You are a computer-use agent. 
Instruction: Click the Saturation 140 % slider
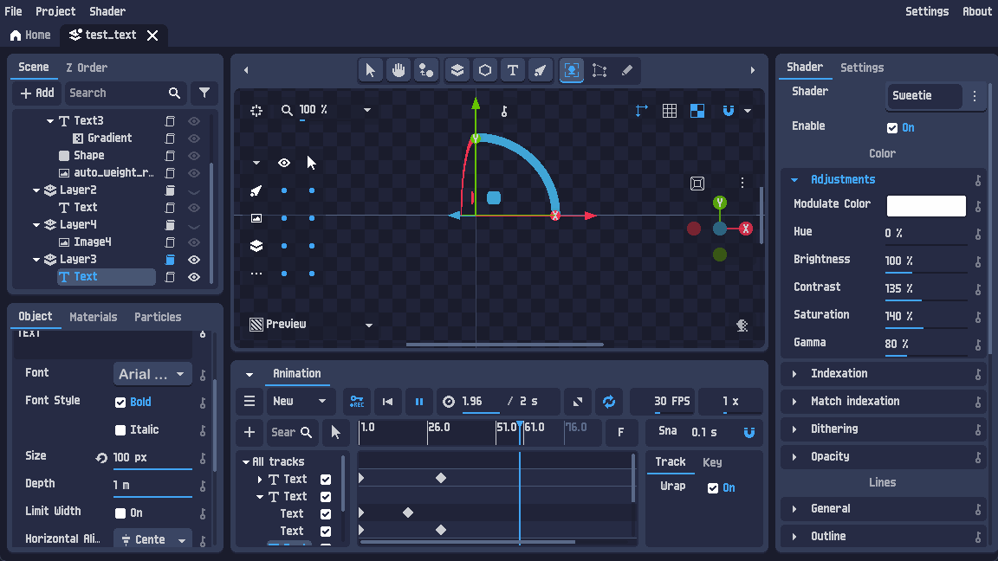(x=926, y=317)
